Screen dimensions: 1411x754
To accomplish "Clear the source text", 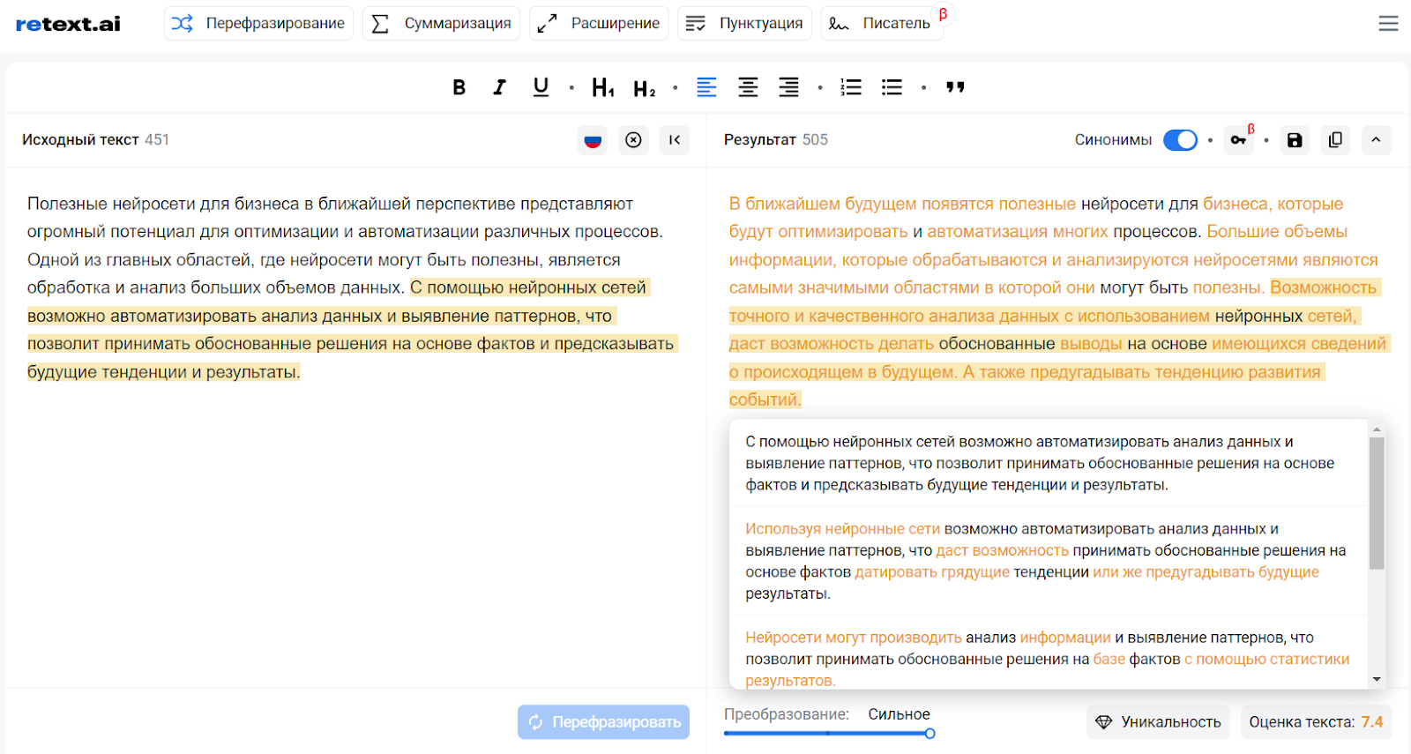I will 633,139.
